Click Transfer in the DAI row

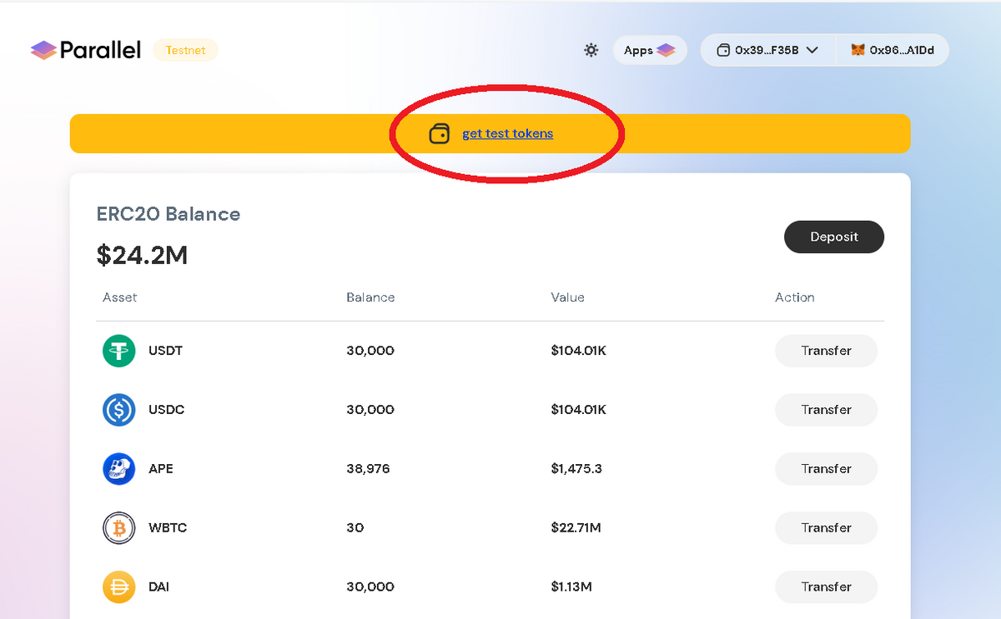pyautogui.click(x=827, y=587)
